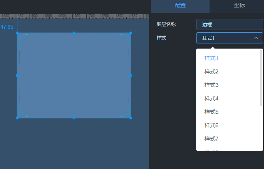The width and height of the screenshot is (264, 169).
Task: Collapse the 样式 dropdown using its chevron arrow
Action: 256,38
